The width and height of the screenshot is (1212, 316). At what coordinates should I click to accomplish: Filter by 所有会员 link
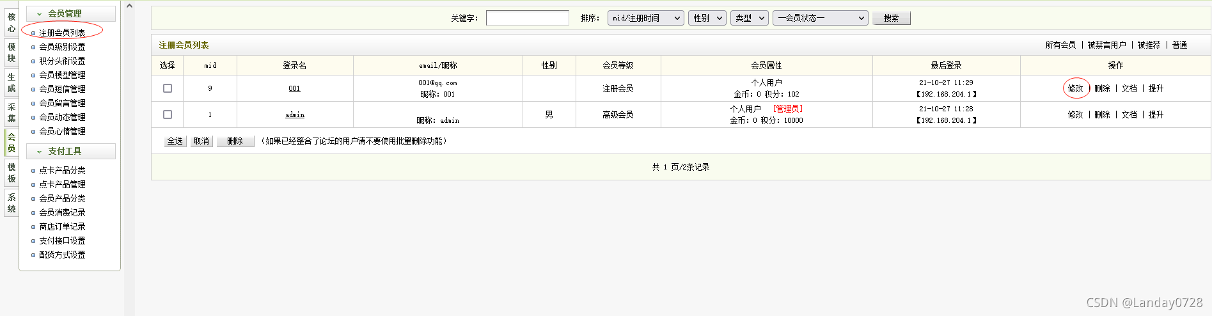[1060, 45]
